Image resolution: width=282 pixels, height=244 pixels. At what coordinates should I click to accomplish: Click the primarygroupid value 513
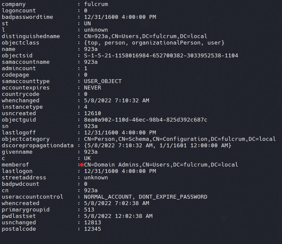[89, 210]
